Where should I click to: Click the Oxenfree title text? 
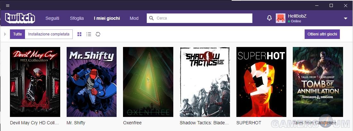[132, 123]
